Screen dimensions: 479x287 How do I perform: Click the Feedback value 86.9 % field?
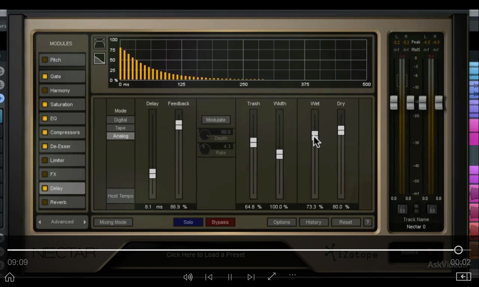(179, 207)
